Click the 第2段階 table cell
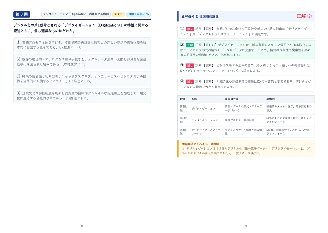 184,120
